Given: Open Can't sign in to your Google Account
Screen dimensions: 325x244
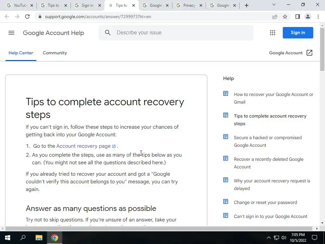Looking at the screenshot, I should [270, 216].
